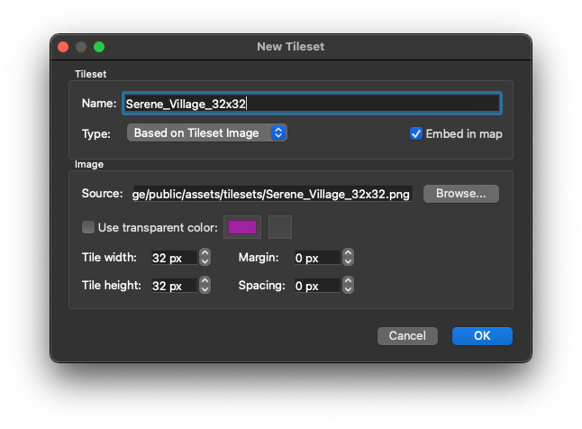This screenshot has width=582, height=429.
Task: Click the Tile width stepper arrows
Action: click(x=205, y=258)
